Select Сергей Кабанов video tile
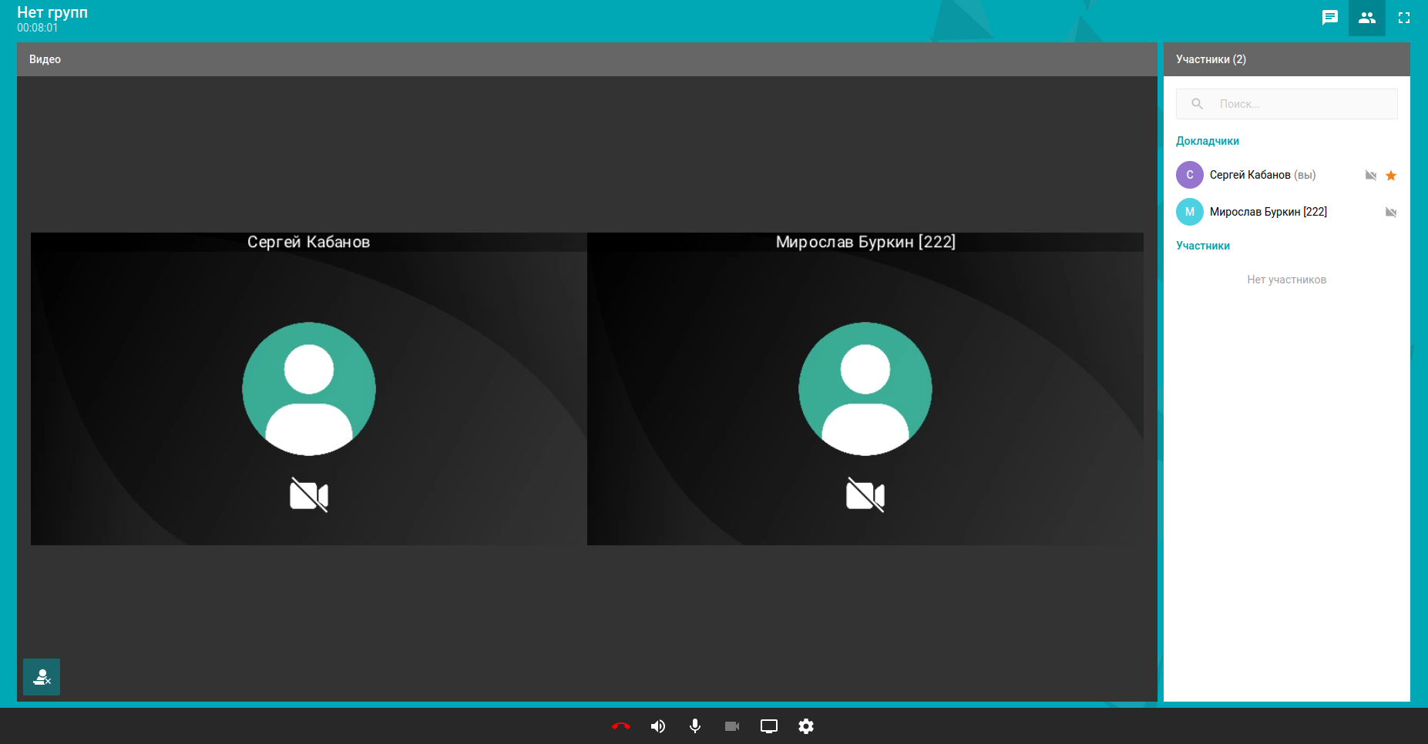The height and width of the screenshot is (744, 1428). [x=308, y=389]
